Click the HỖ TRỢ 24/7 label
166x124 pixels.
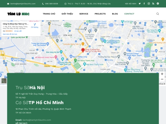[22, 123]
